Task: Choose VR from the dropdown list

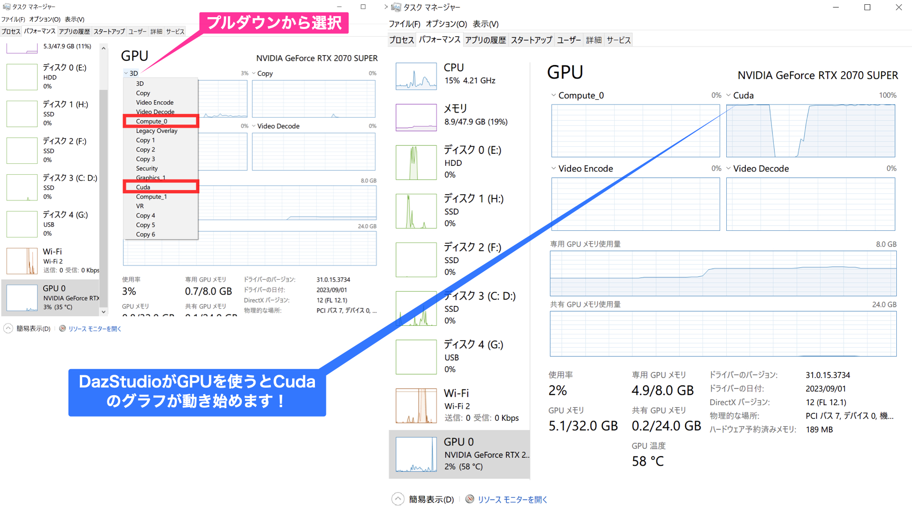Action: [161, 206]
